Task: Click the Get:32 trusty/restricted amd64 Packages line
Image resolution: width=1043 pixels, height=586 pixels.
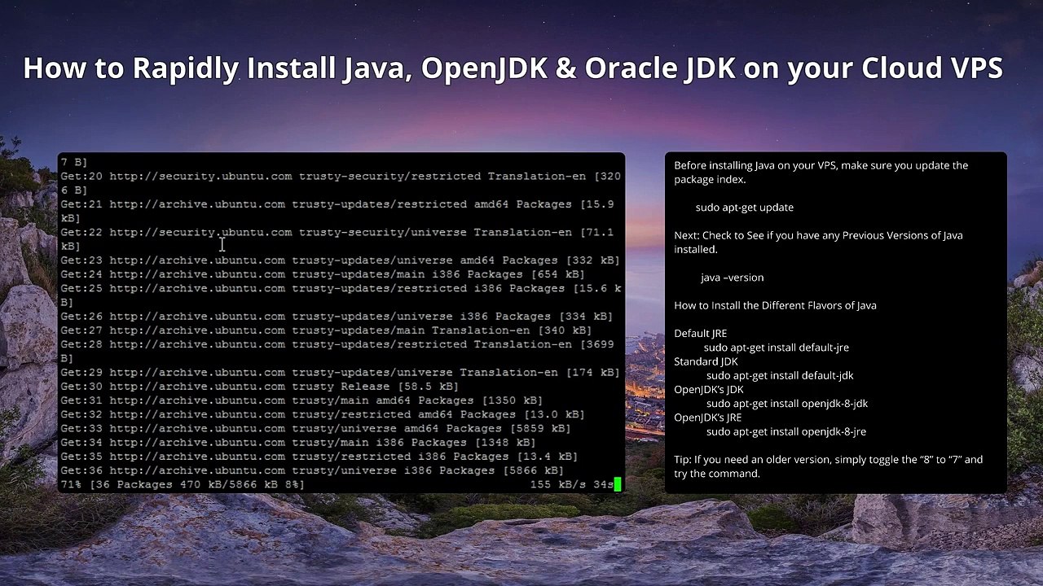Action: point(323,413)
